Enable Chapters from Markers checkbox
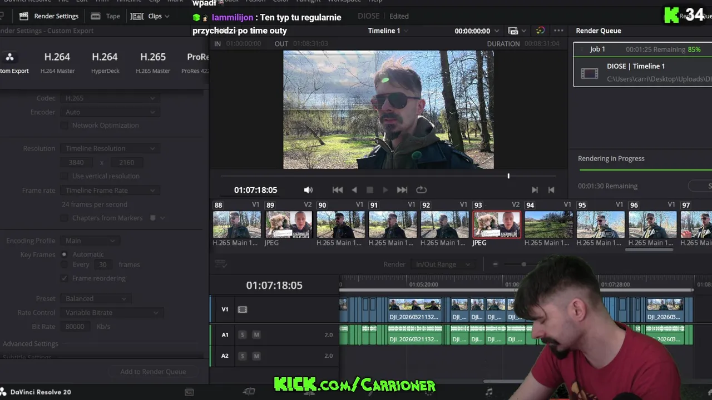 [65, 218]
